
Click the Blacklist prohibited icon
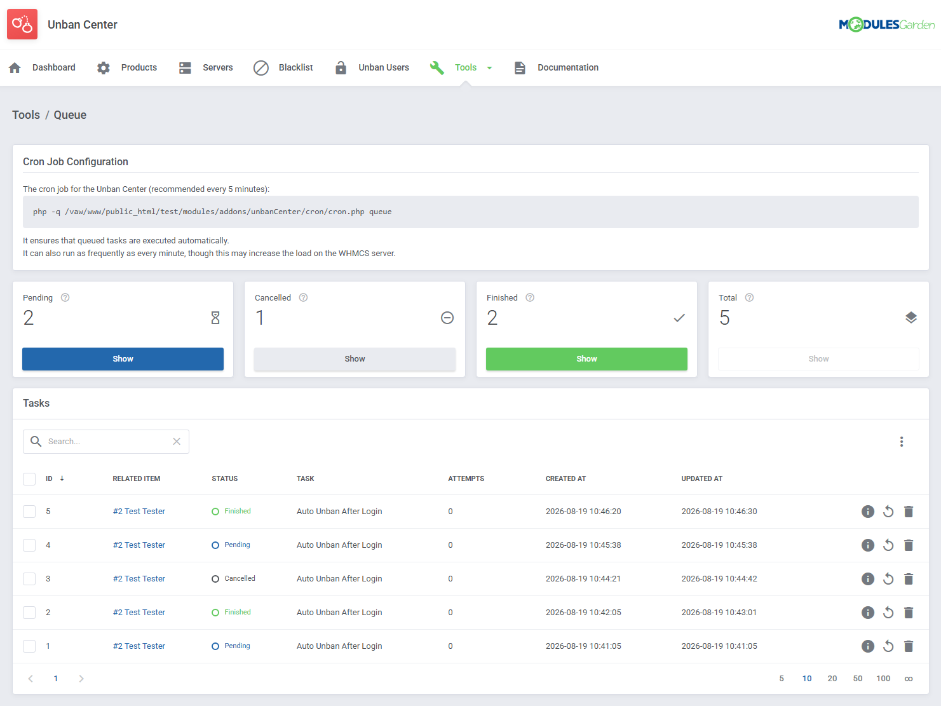click(x=261, y=67)
